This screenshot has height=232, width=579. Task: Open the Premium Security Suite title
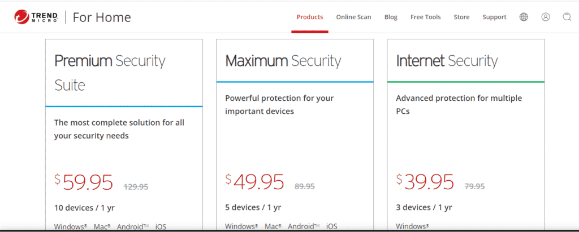110,73
